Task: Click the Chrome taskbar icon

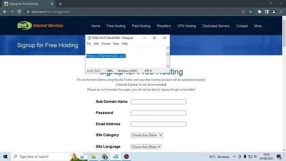Action: (105, 157)
